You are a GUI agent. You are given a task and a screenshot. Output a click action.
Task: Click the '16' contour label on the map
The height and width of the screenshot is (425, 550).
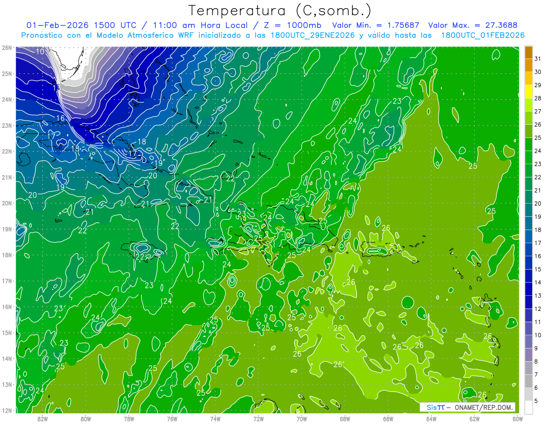click(x=60, y=118)
